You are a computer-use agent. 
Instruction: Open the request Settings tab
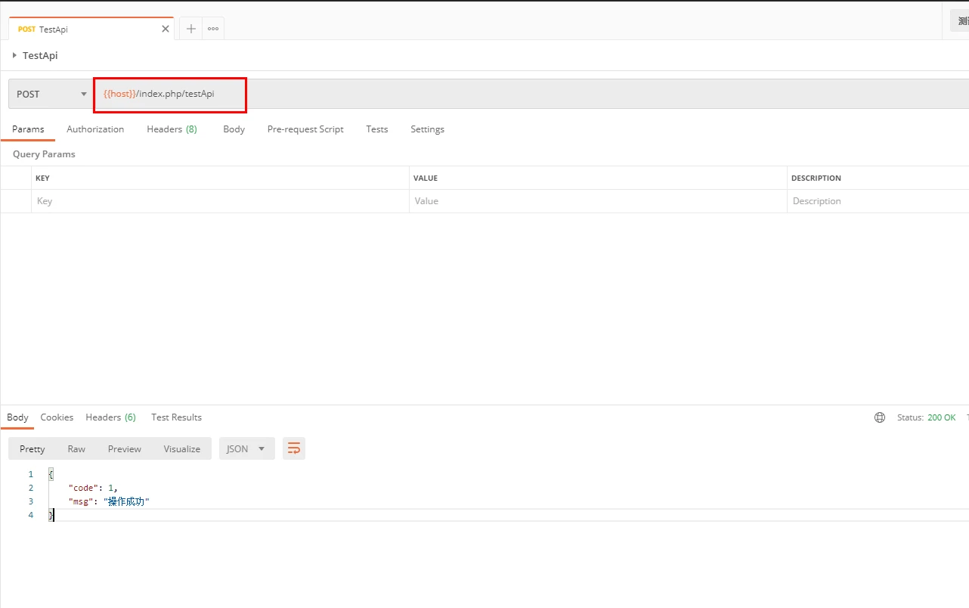click(x=427, y=129)
